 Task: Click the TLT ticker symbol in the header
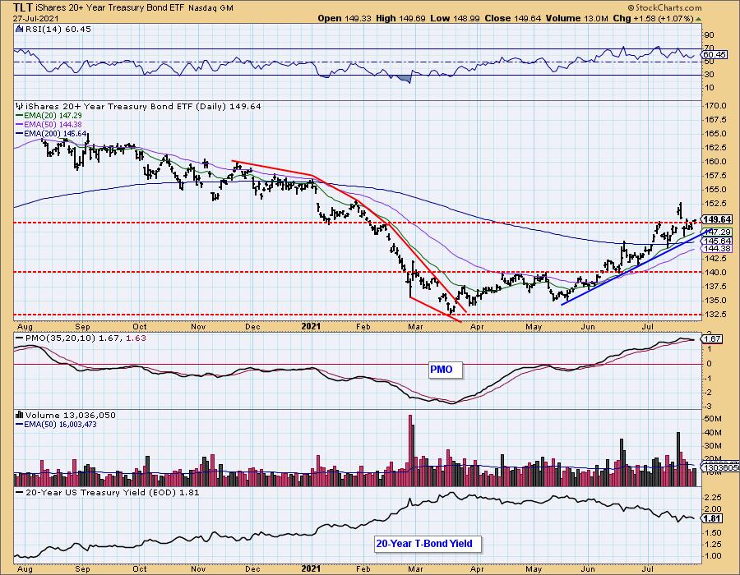tap(22, 7)
